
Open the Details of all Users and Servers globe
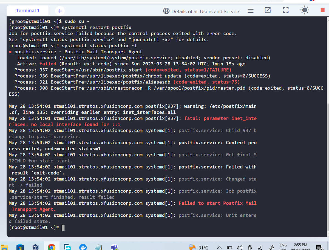tap(166, 11)
